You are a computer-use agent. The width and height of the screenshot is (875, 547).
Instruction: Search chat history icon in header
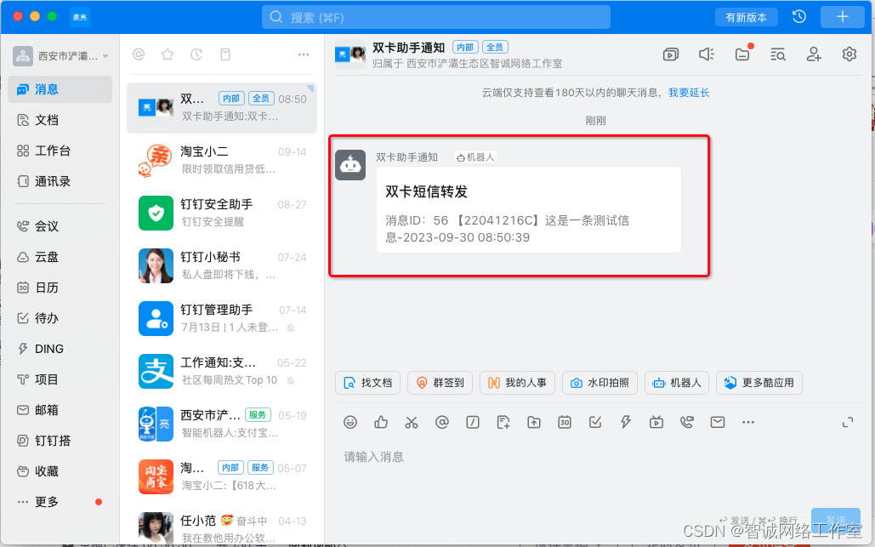pyautogui.click(x=778, y=54)
